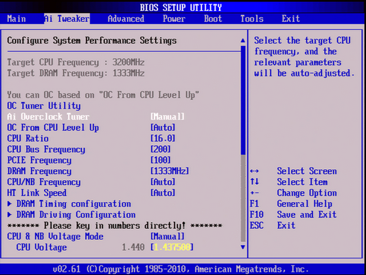Select the CPU Voltage label
366x275 pixels.
click(42, 247)
